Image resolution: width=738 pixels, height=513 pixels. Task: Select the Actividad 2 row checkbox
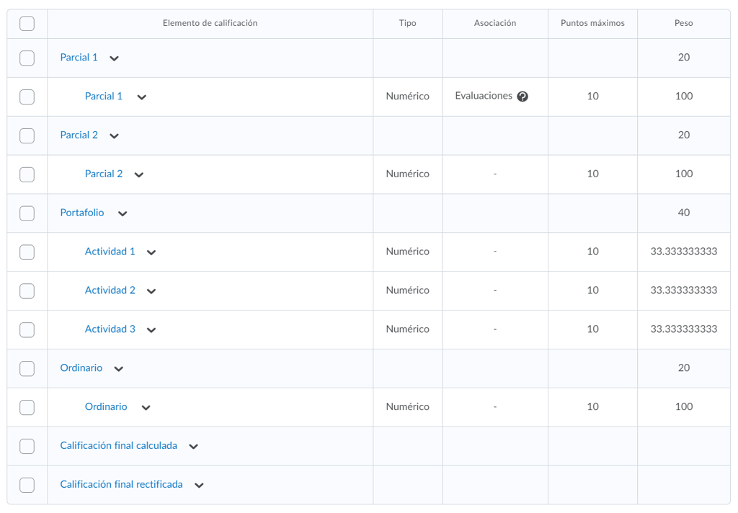[x=27, y=291]
